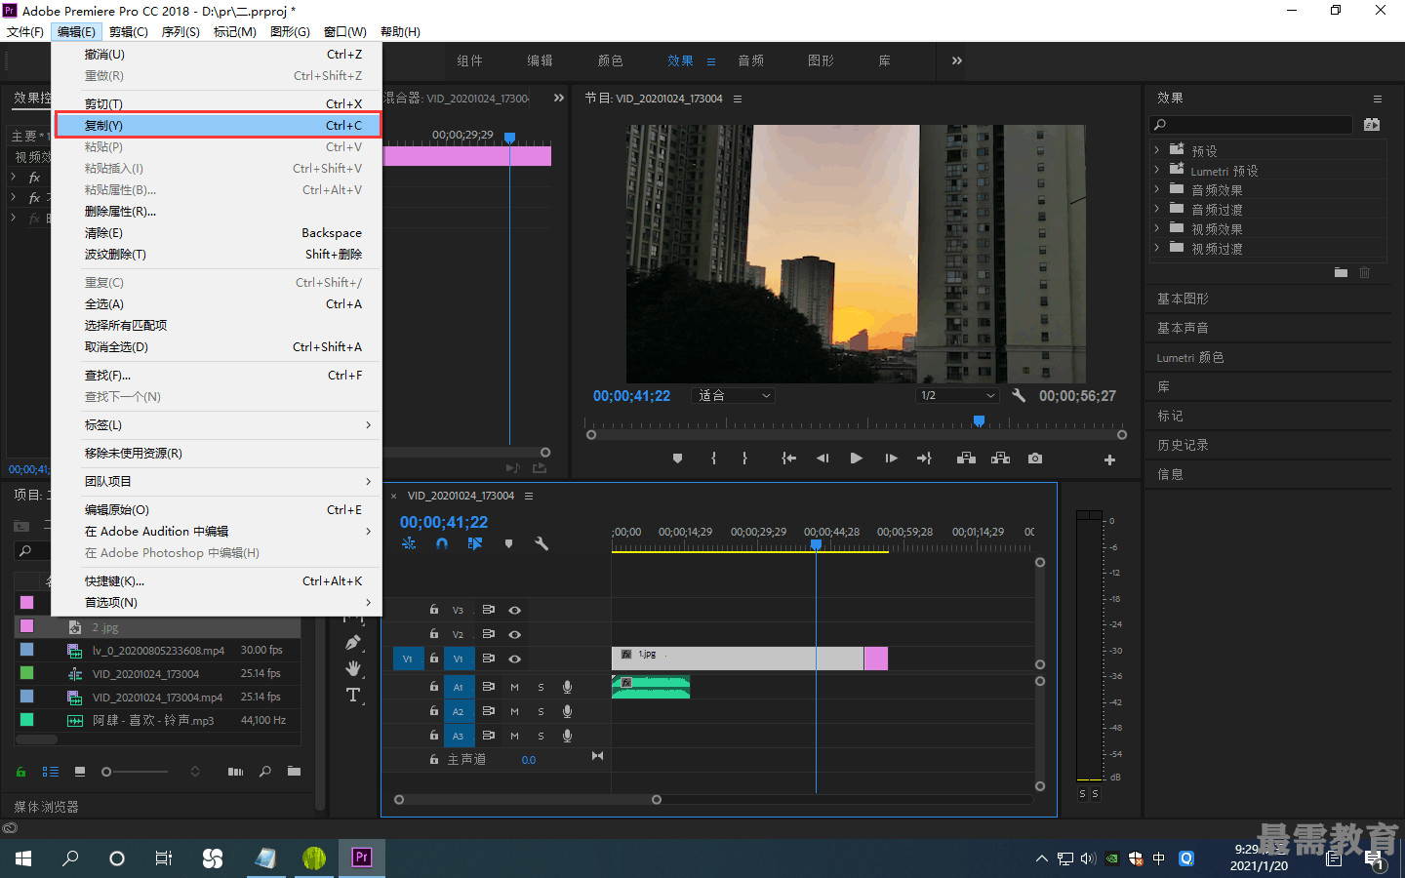1405x878 pixels.
Task: Click the Program monitor playhead marker
Action: coord(979,420)
